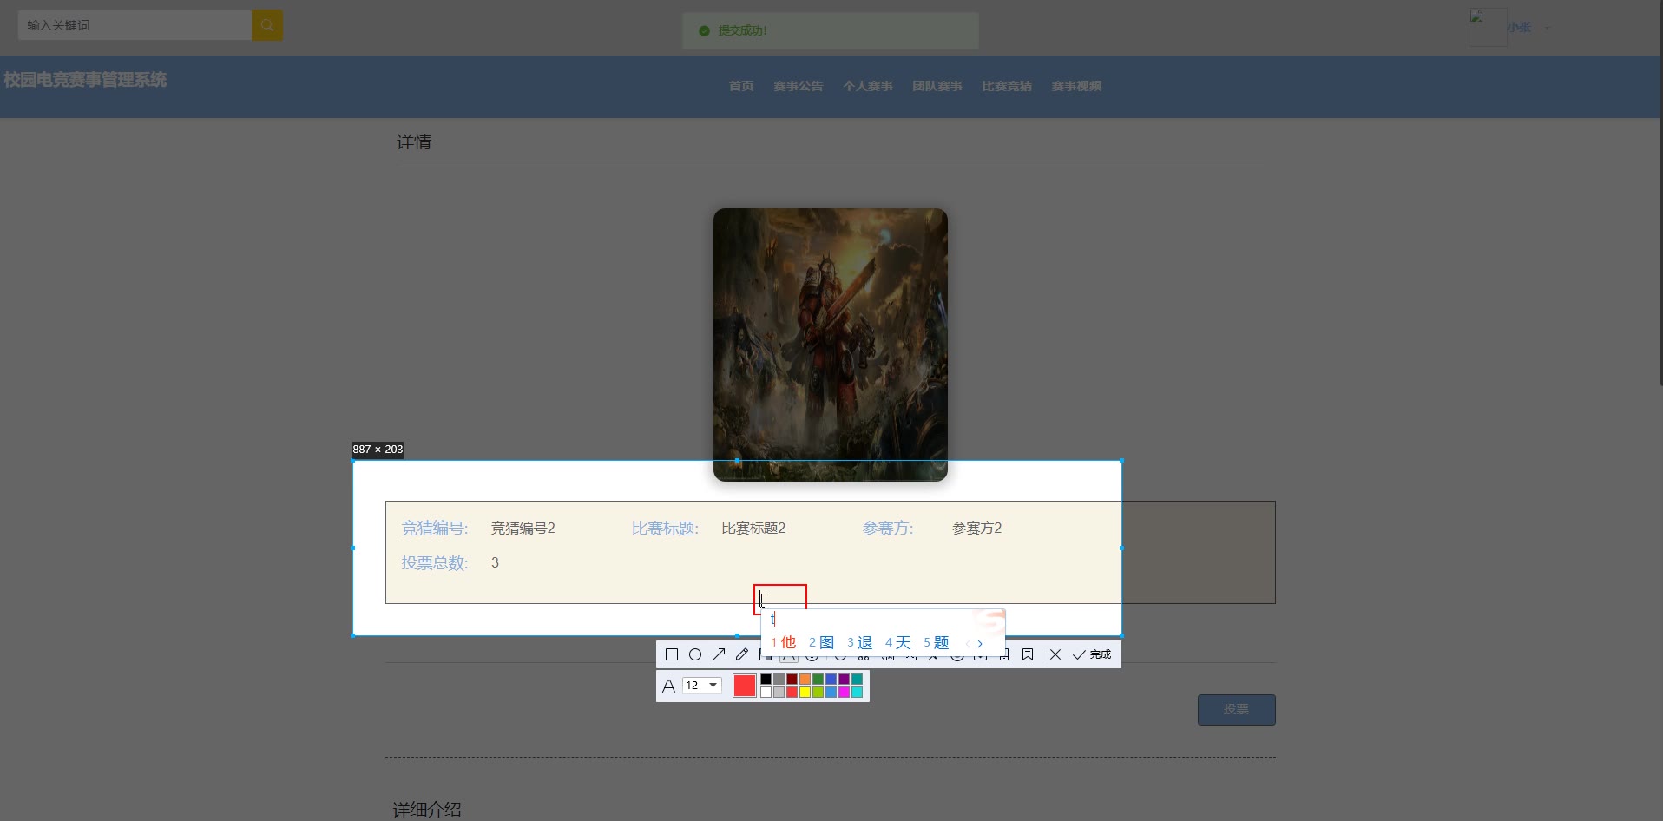Select the arrow annotation tool
1663x821 pixels.
[x=718, y=654]
